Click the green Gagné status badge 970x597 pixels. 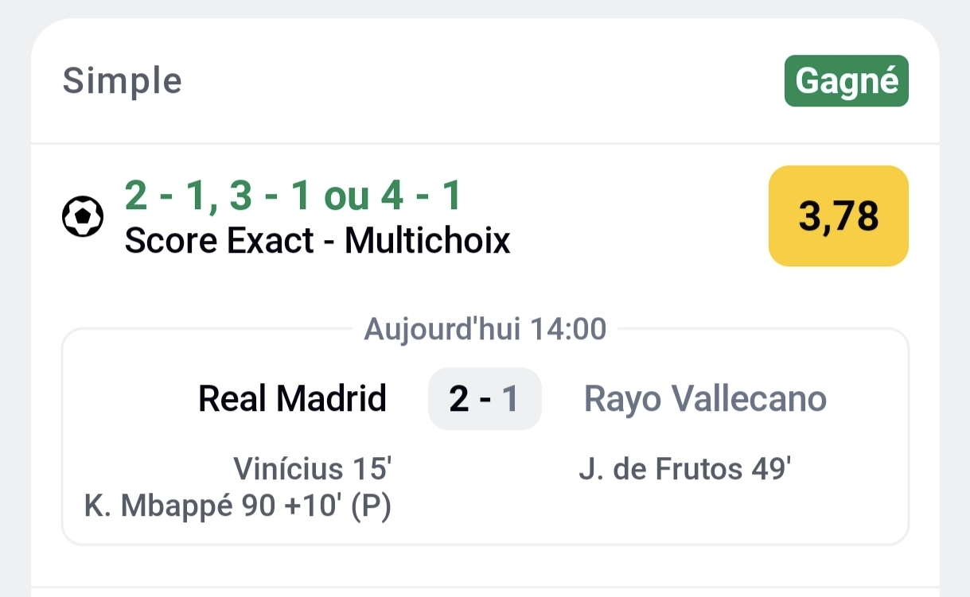[x=846, y=80]
